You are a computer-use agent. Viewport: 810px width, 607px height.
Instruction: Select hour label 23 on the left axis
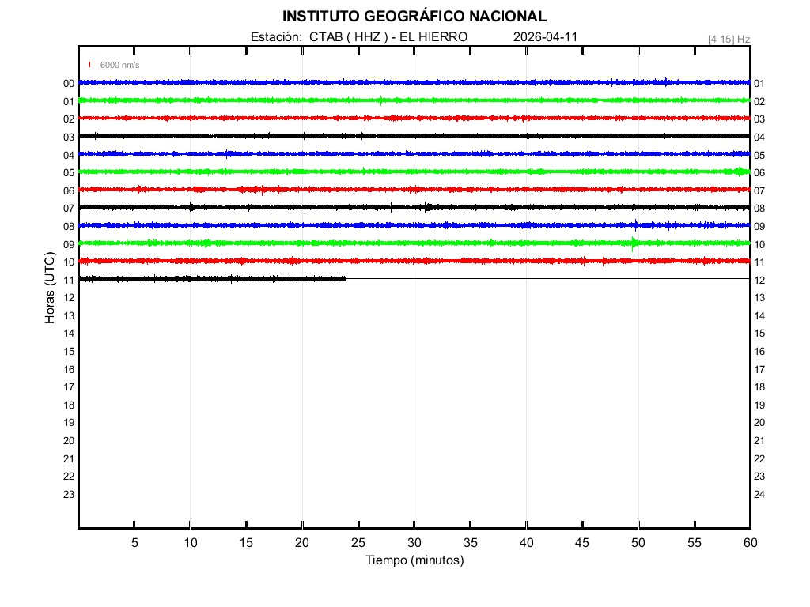(69, 495)
